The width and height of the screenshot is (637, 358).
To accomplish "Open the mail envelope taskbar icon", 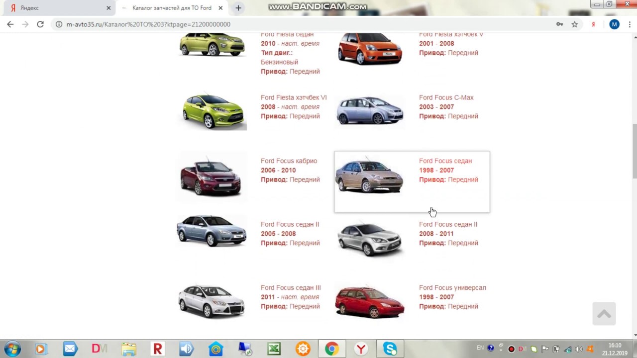I will coord(70,349).
